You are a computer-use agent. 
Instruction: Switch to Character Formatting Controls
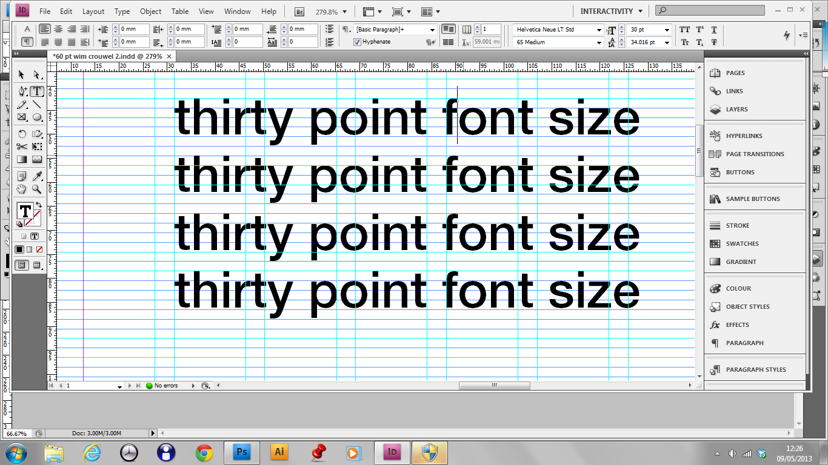point(27,29)
